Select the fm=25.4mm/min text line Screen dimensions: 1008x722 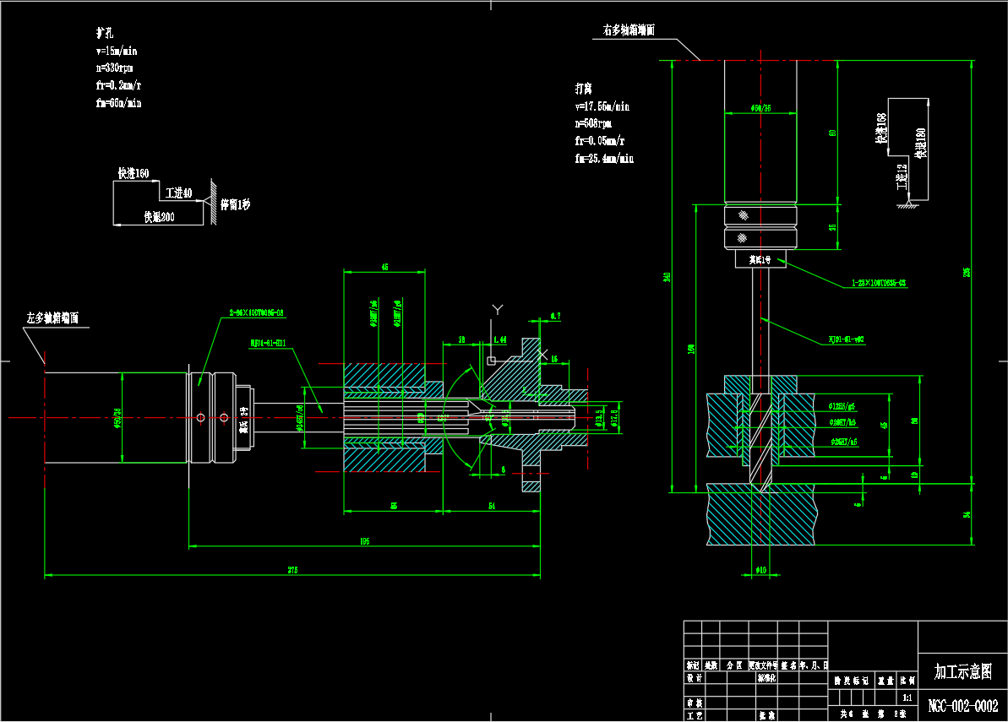[x=603, y=158]
